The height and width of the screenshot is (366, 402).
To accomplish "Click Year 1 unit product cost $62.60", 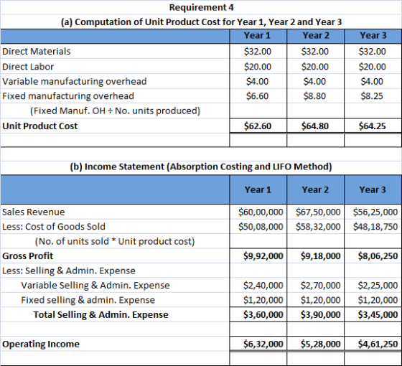I will coord(258,126).
